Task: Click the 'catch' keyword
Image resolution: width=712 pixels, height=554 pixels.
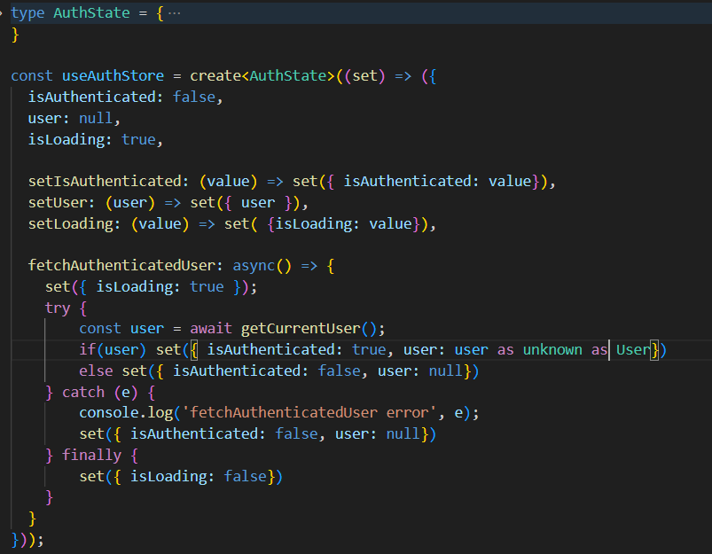Action: 83,392
